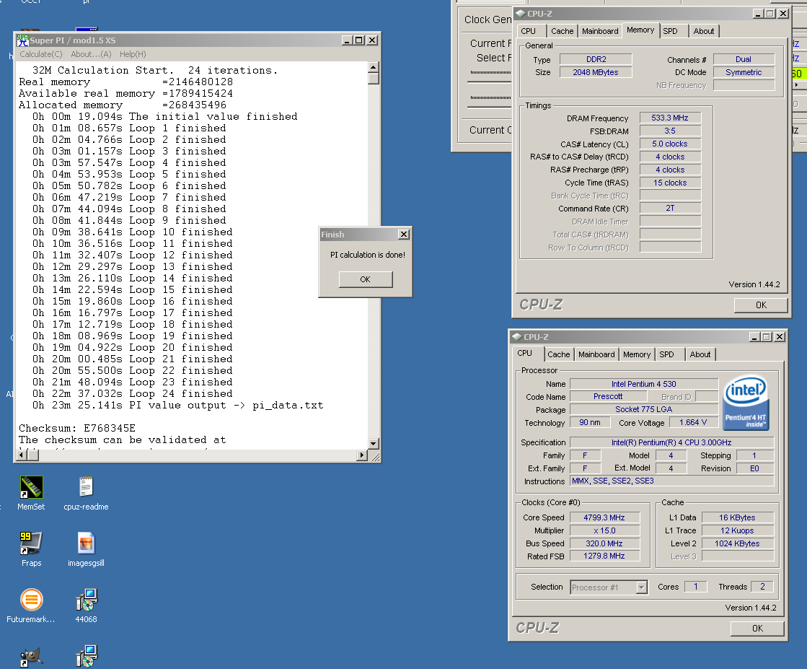The image size is (807, 669).
Task: Click Super PI horizontal scrollbar right arrow
Action: tap(362, 455)
